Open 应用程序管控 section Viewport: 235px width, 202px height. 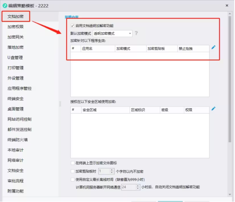tap(19, 88)
